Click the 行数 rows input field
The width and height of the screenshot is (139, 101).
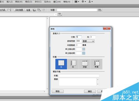[x=79, y=37]
